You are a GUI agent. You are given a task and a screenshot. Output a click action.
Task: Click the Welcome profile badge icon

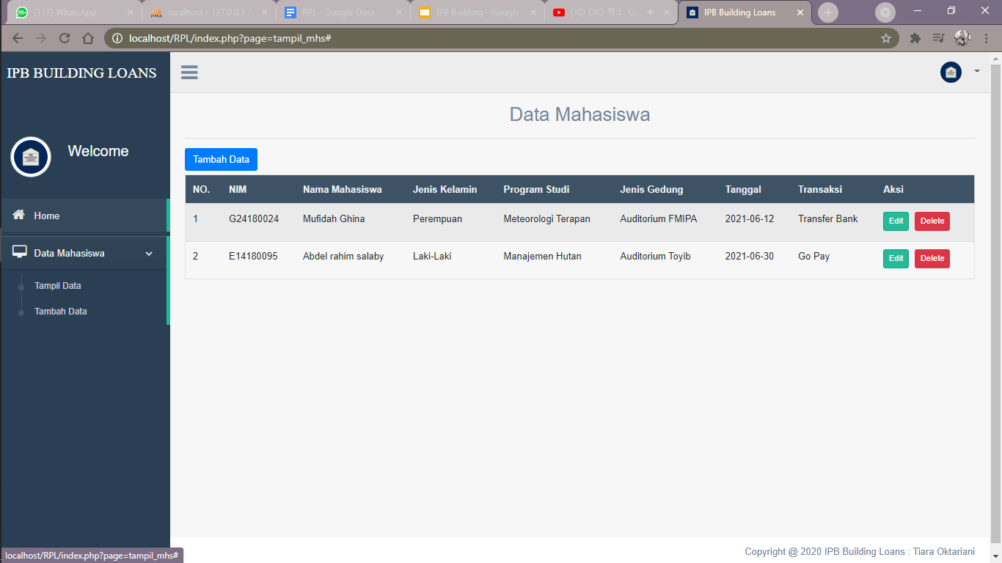31,157
